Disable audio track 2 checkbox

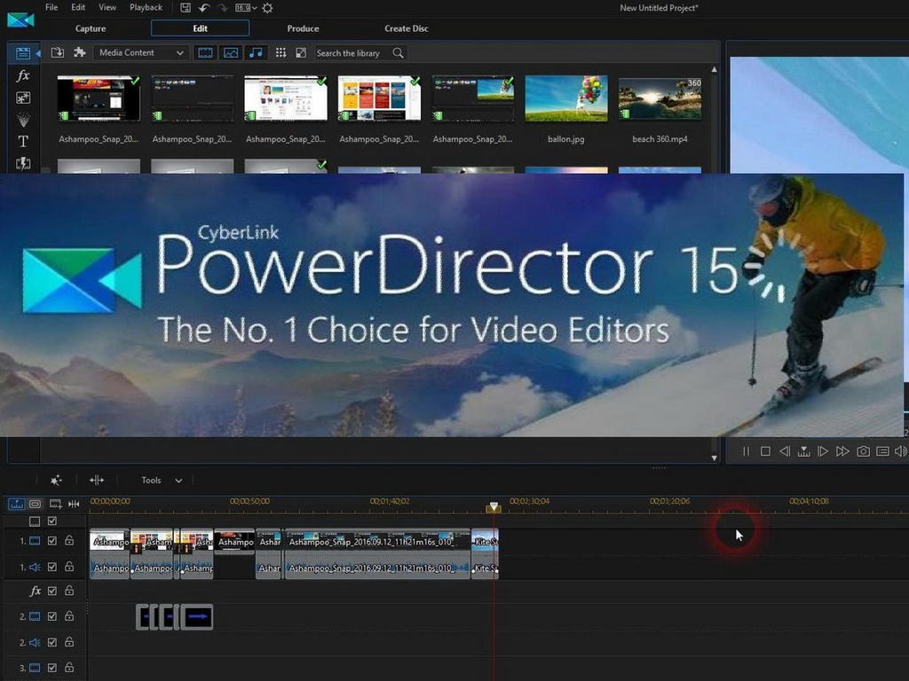52,642
